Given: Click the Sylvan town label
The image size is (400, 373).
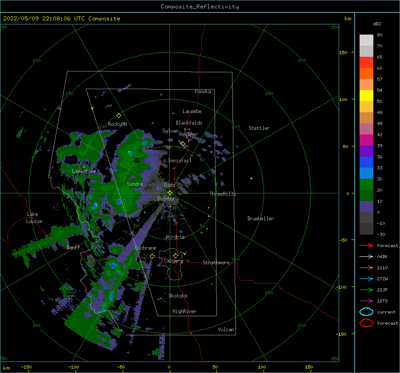Looking at the screenshot, I should [170, 131].
